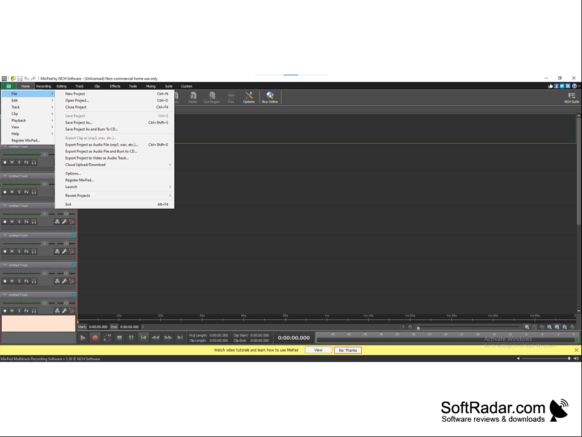The width and height of the screenshot is (582, 437).
Task: Click the red automation curve icon on the fourth track
Action: coord(72,252)
